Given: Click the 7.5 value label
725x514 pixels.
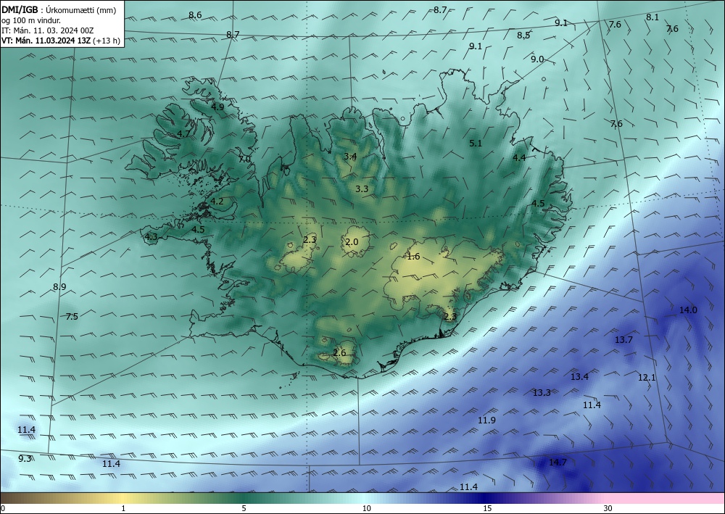Looking at the screenshot, I should [72, 316].
